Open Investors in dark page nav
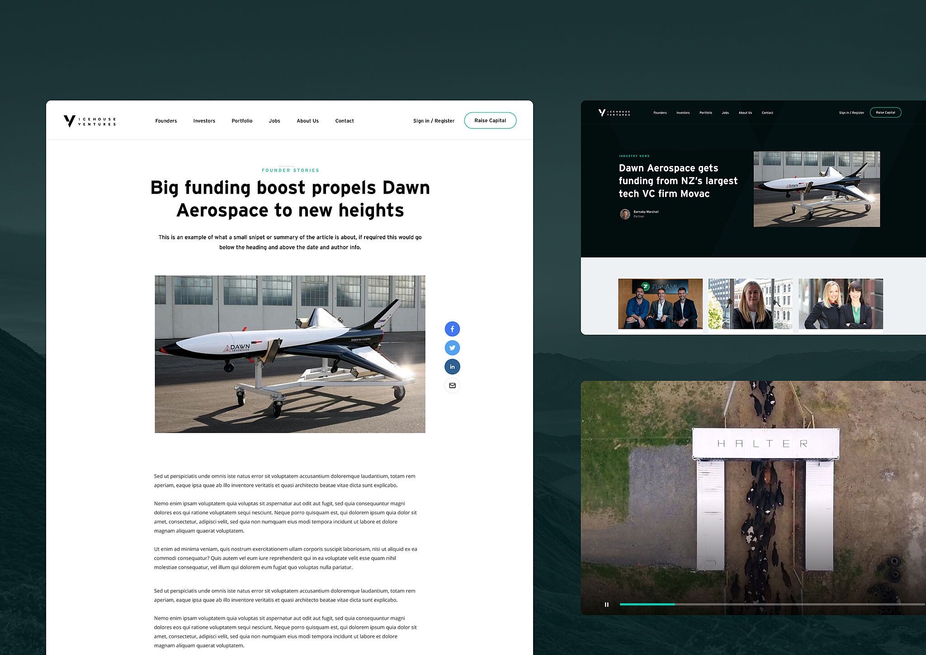The image size is (926, 655). point(683,113)
